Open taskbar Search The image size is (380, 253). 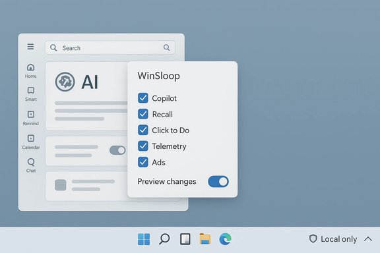[x=164, y=239]
